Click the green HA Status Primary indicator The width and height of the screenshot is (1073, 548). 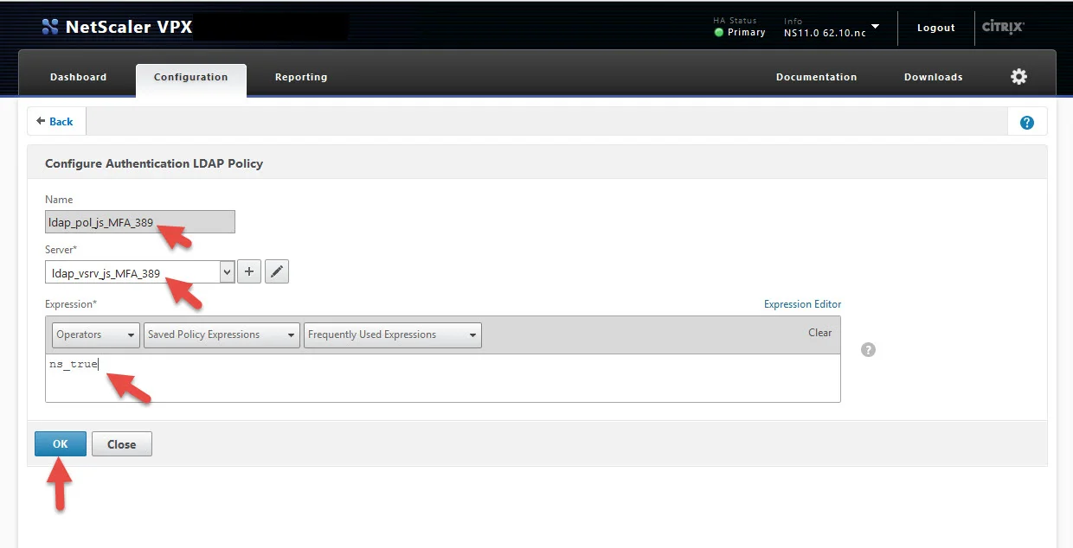tap(719, 33)
